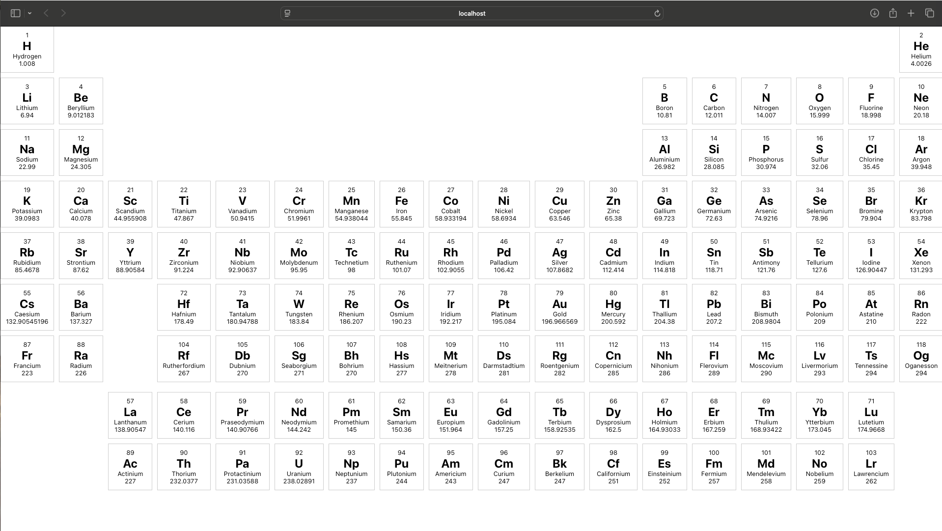
Task: Click the forward navigation arrow
Action: click(63, 13)
